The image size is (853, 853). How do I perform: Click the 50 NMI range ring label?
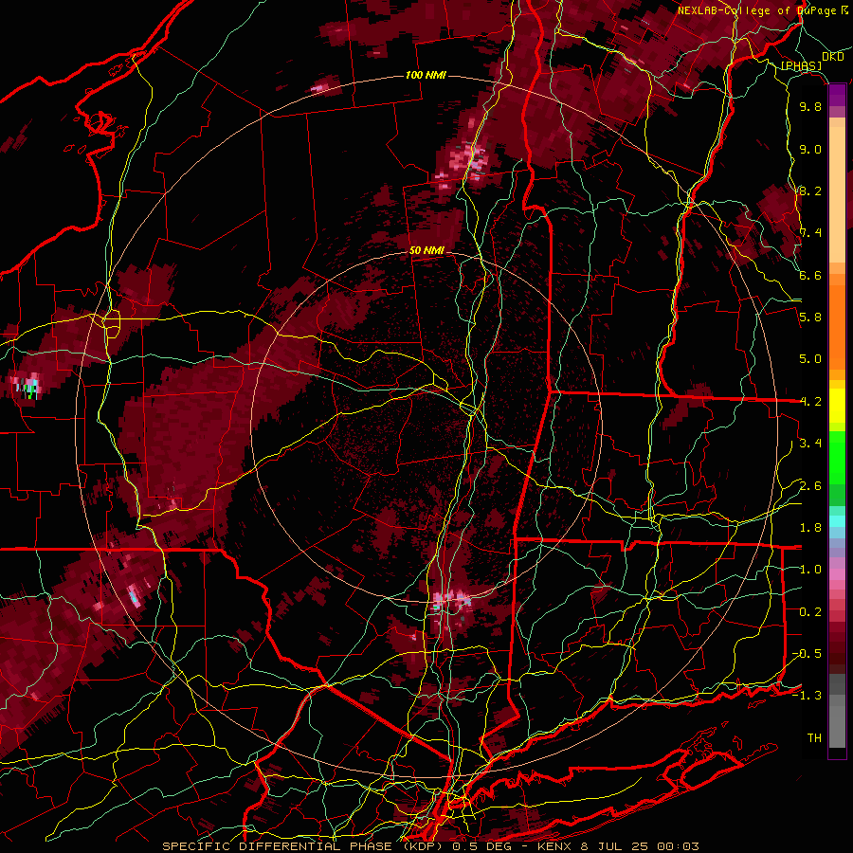coord(426,251)
